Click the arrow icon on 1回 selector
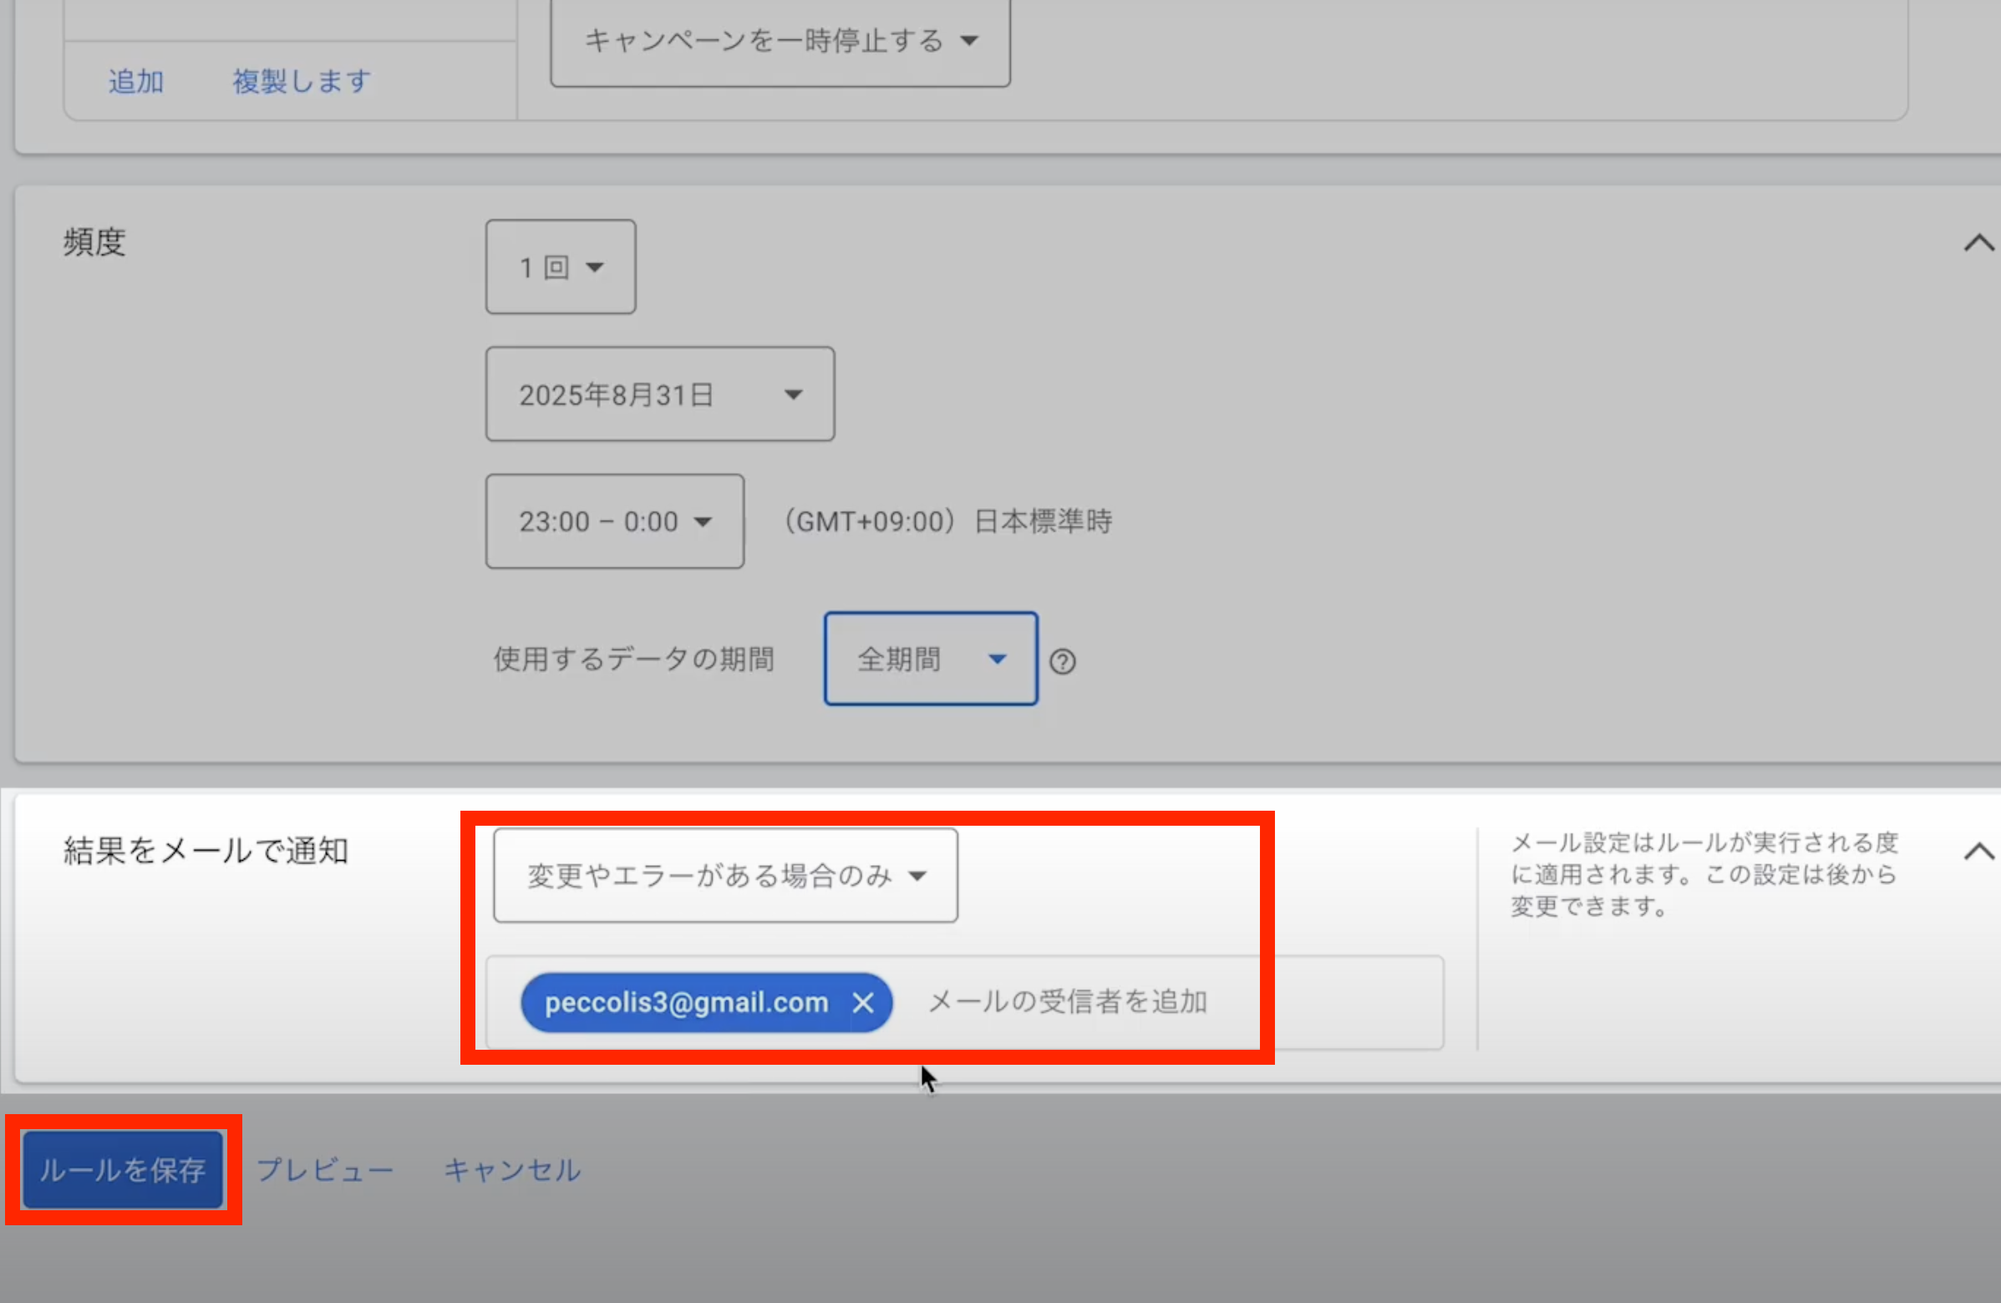 coord(594,267)
